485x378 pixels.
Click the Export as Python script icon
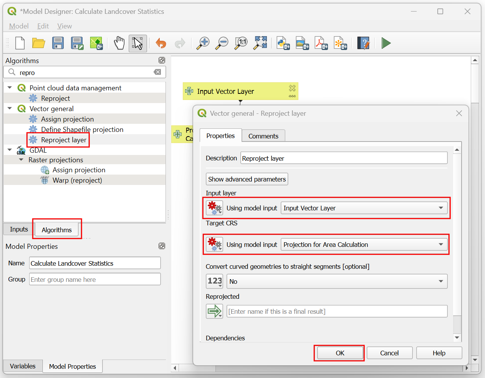click(x=283, y=43)
